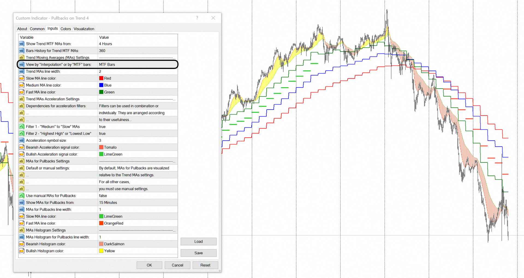Click the color icon beside Fast MA line color under Trend settings
This screenshot has width=524, height=278.
point(22,92)
